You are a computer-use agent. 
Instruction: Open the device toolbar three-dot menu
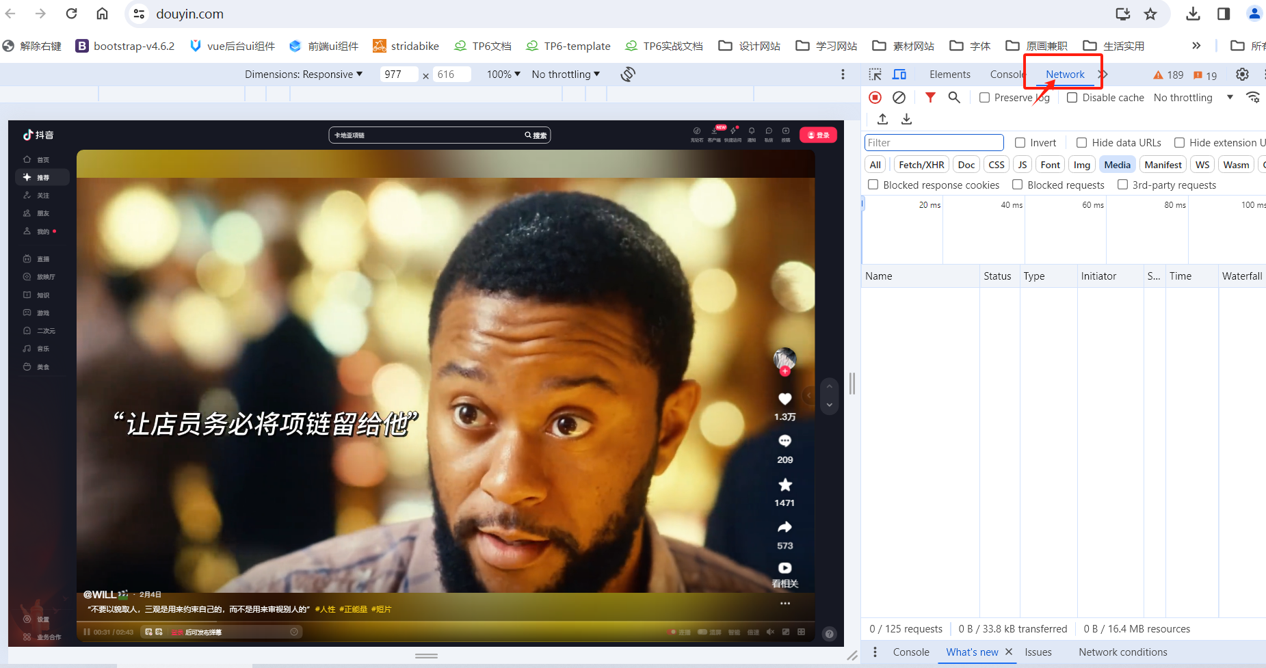[843, 74]
